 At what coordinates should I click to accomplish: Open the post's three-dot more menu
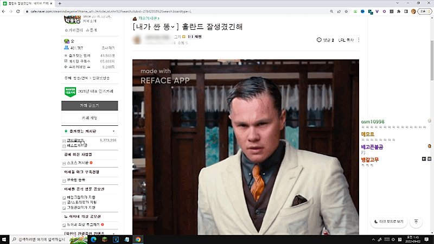(x=359, y=40)
